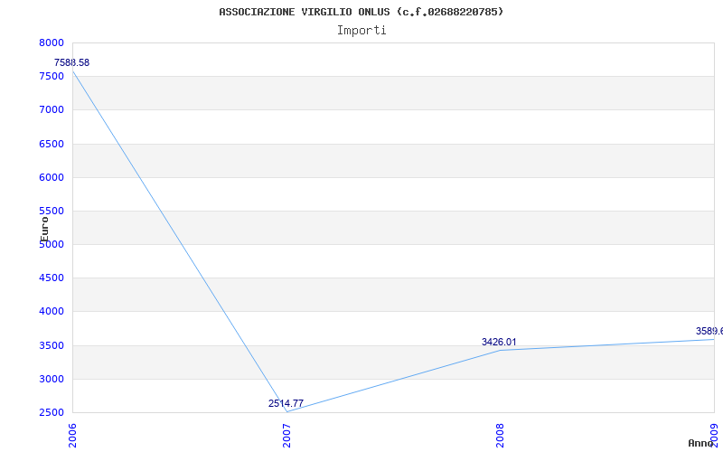The width and height of the screenshot is (723, 452).
Task: Click the 2006 x-axis year label
Action: [73, 434]
